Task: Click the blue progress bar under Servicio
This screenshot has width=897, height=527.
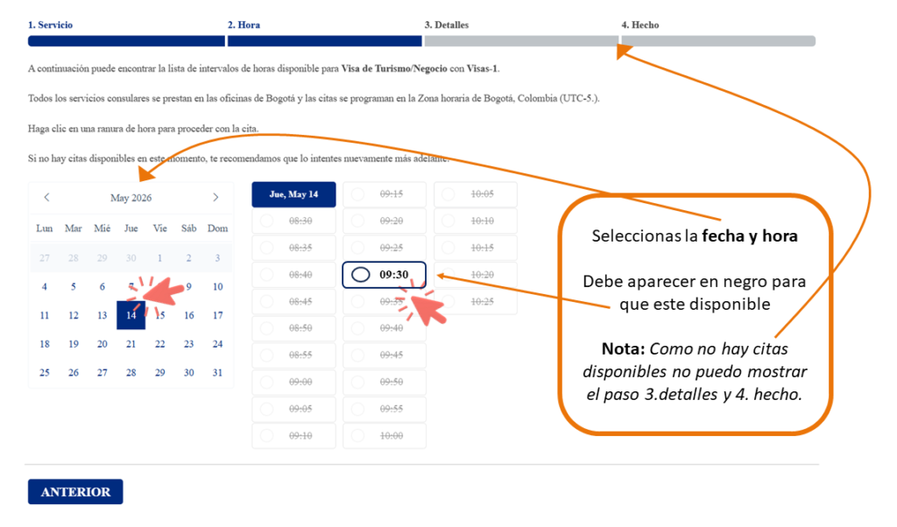Action: 126,40
